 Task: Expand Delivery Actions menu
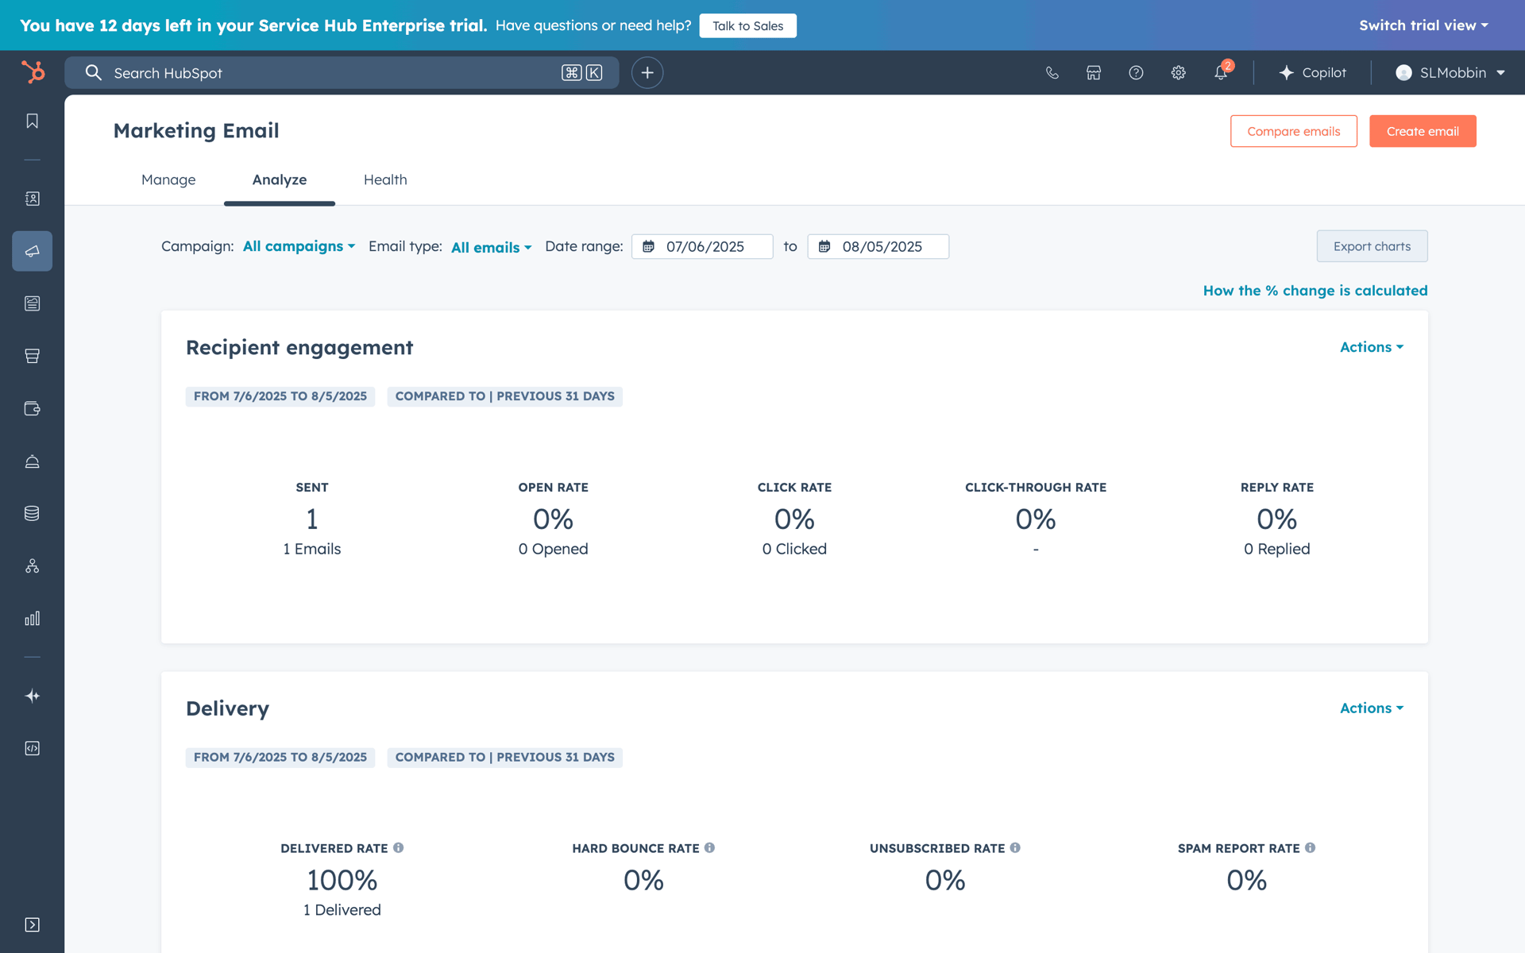pyautogui.click(x=1372, y=708)
